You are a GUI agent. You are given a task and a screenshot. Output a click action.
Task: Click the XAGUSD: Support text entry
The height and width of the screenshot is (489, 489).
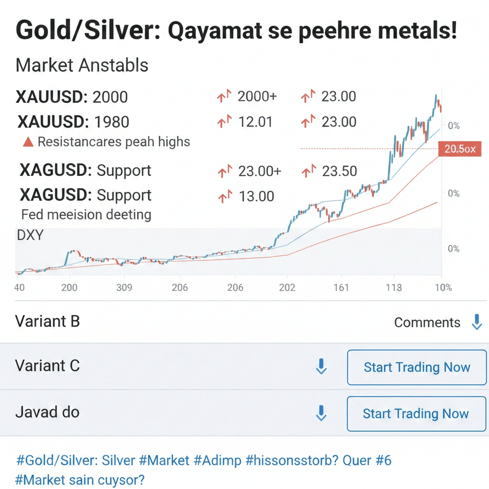click(86, 171)
